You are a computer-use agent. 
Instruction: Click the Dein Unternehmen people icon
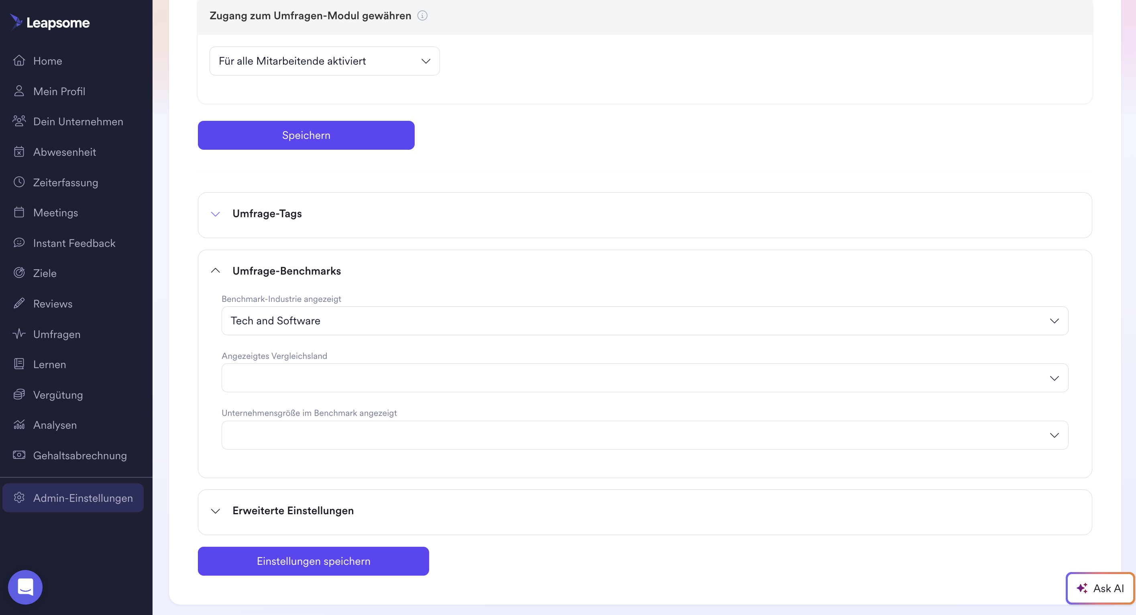pos(19,121)
